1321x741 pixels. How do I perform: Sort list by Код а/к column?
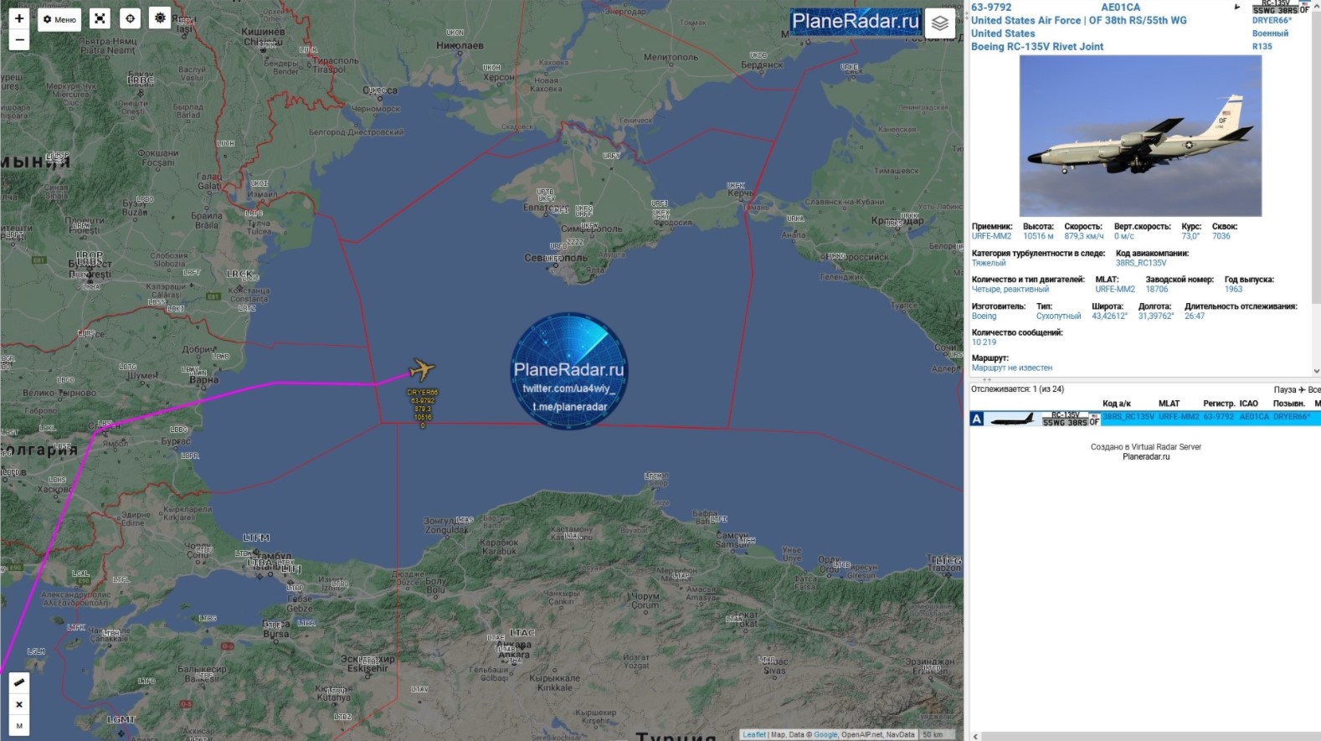[1117, 404]
